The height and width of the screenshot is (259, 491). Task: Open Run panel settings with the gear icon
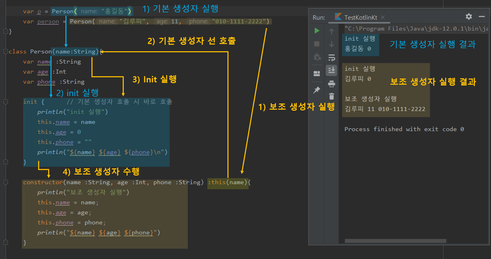pyautogui.click(x=469, y=17)
